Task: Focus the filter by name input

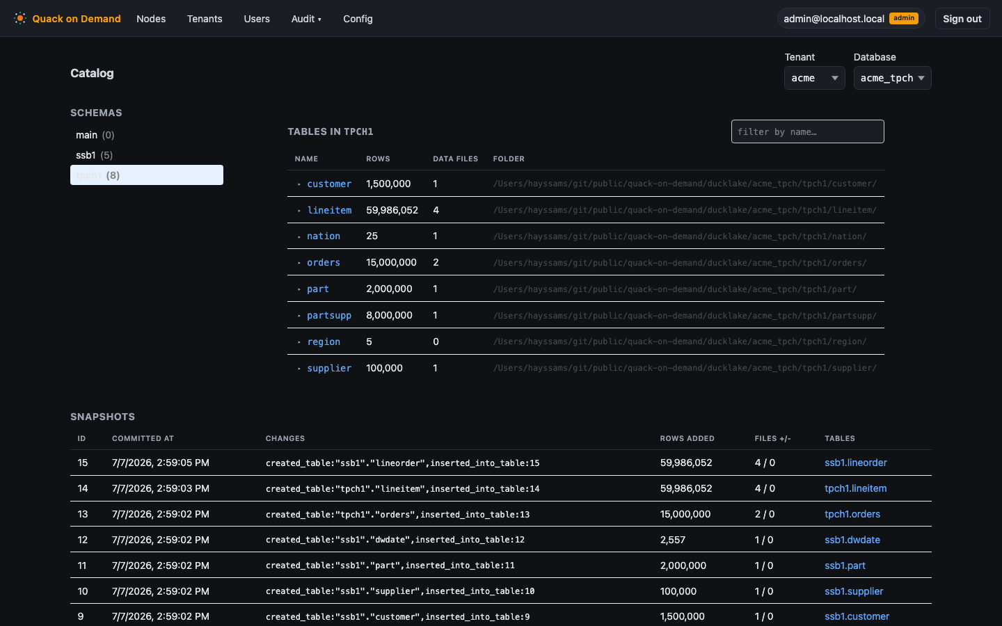Action: click(807, 131)
